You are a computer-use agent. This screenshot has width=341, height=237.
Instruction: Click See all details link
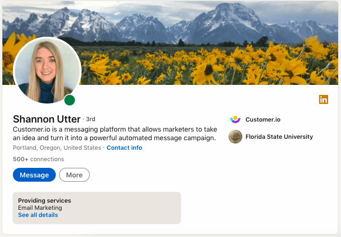(x=38, y=215)
